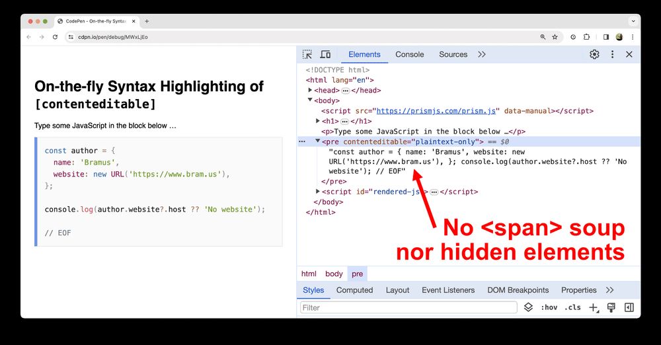Screen dimensions: 661x345
Task: Toggle the .cls classes button
Action: click(x=573, y=307)
